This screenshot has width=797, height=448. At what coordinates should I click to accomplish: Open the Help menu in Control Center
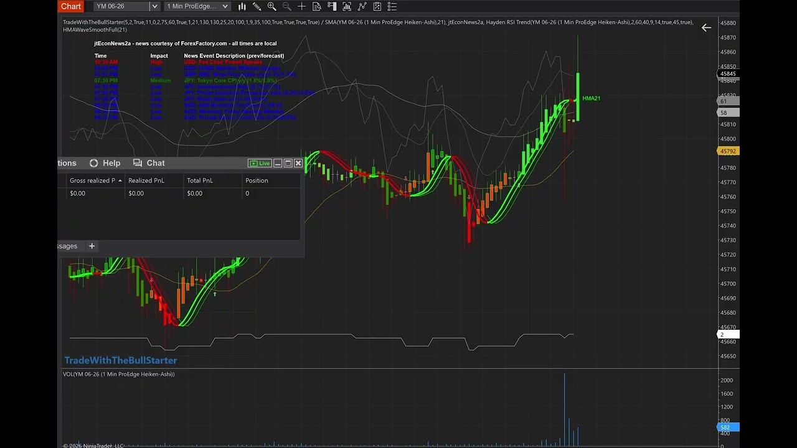pos(111,163)
